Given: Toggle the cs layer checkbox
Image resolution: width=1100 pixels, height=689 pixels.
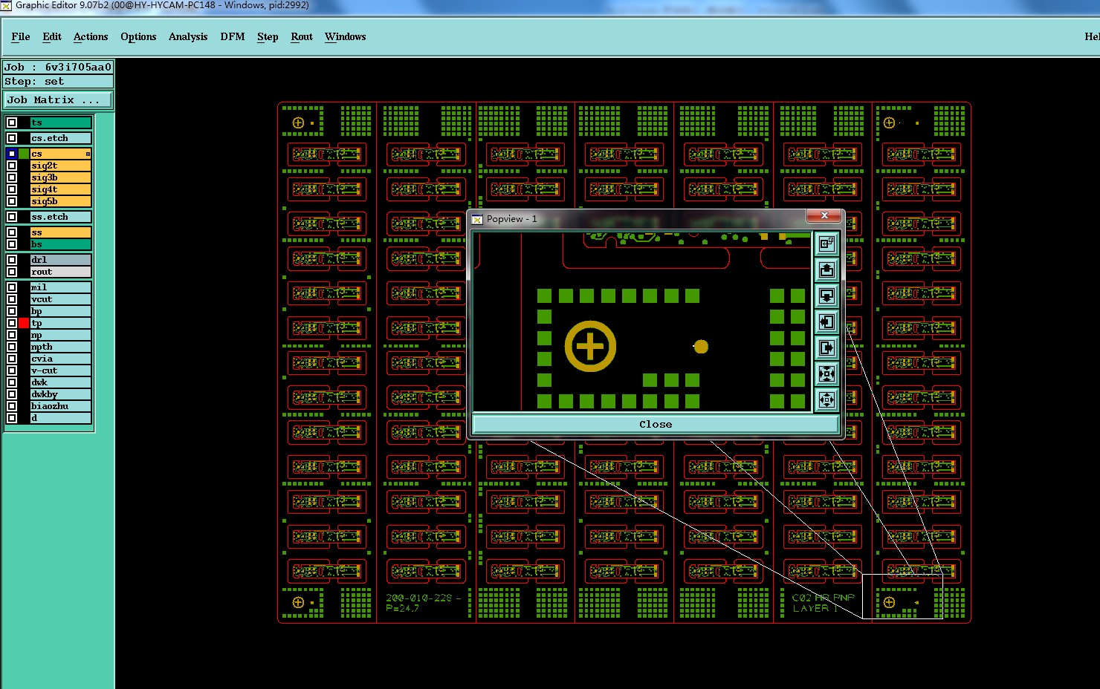Looking at the screenshot, I should pos(12,154).
